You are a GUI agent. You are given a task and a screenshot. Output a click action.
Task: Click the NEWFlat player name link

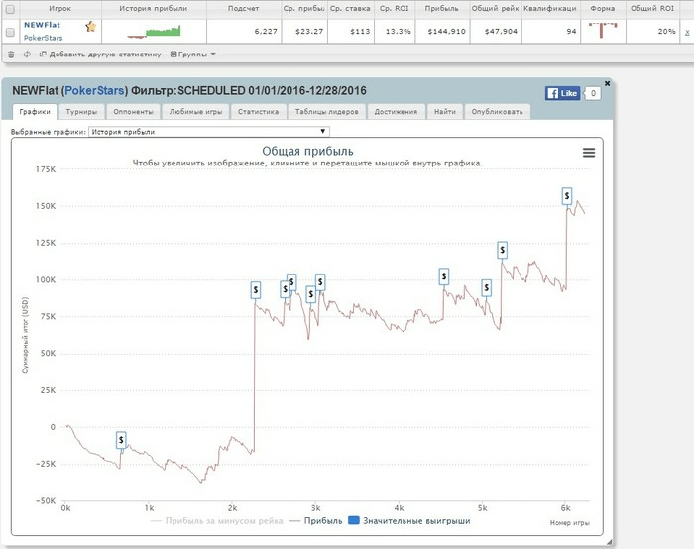[43, 25]
